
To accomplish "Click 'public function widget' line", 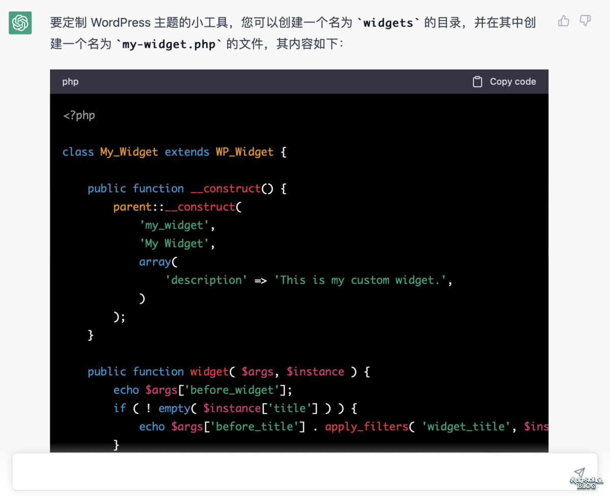I will (229, 371).
